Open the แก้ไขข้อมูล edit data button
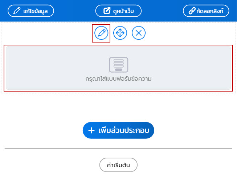The image size is (237, 178). 31,11
